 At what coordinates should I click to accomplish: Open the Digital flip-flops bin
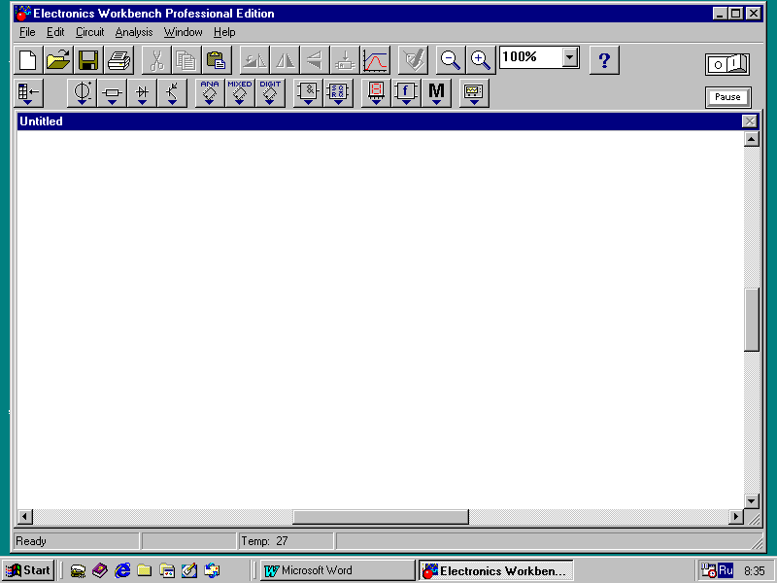[338, 92]
